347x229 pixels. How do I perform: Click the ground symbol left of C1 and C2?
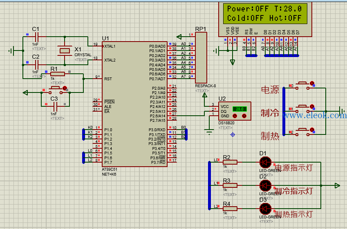[x=11, y=51]
